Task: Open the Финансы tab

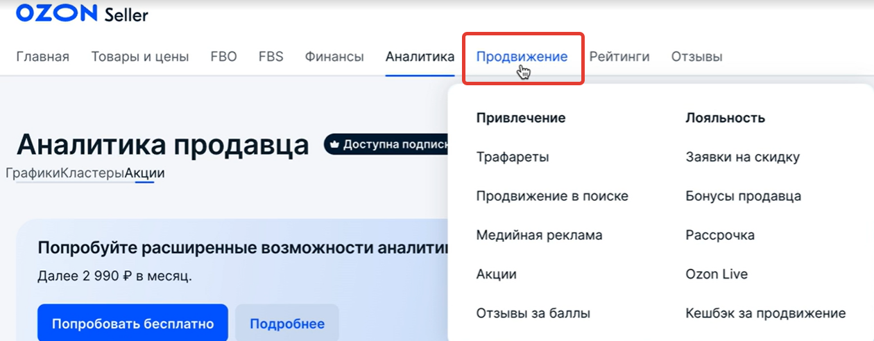Action: click(x=334, y=57)
